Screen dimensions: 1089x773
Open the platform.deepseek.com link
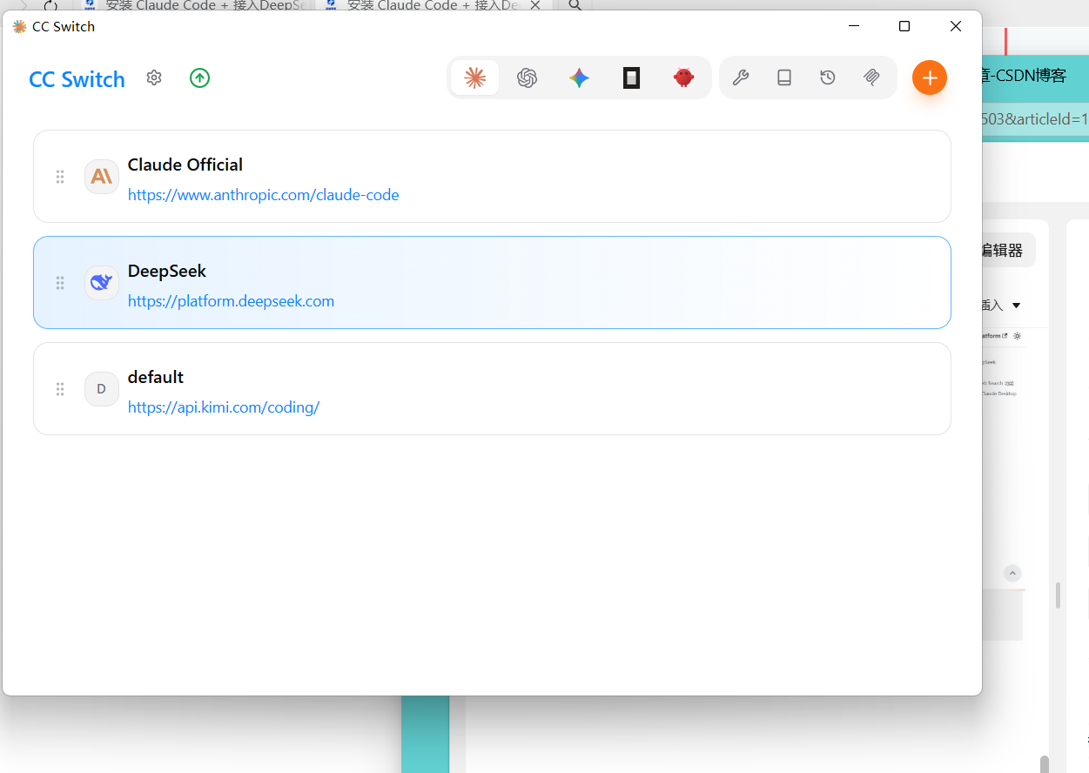point(232,301)
